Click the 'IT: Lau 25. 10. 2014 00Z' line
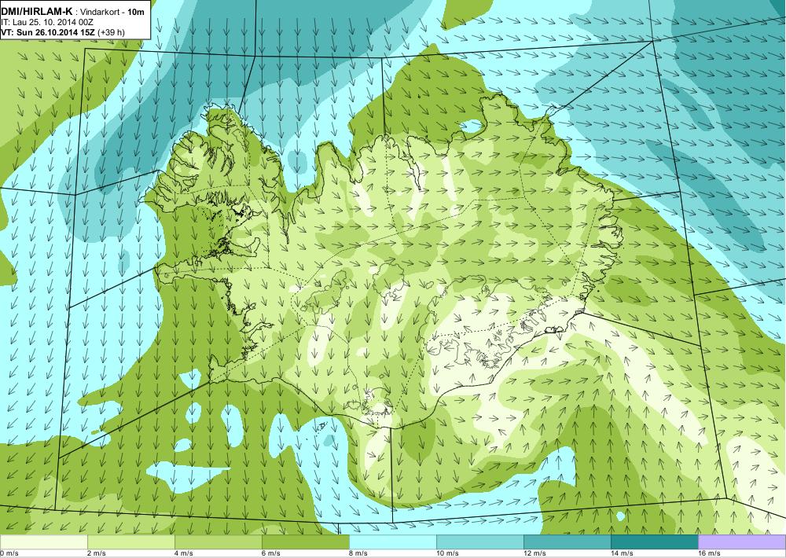Image resolution: width=786 pixels, height=558 pixels. [47, 22]
